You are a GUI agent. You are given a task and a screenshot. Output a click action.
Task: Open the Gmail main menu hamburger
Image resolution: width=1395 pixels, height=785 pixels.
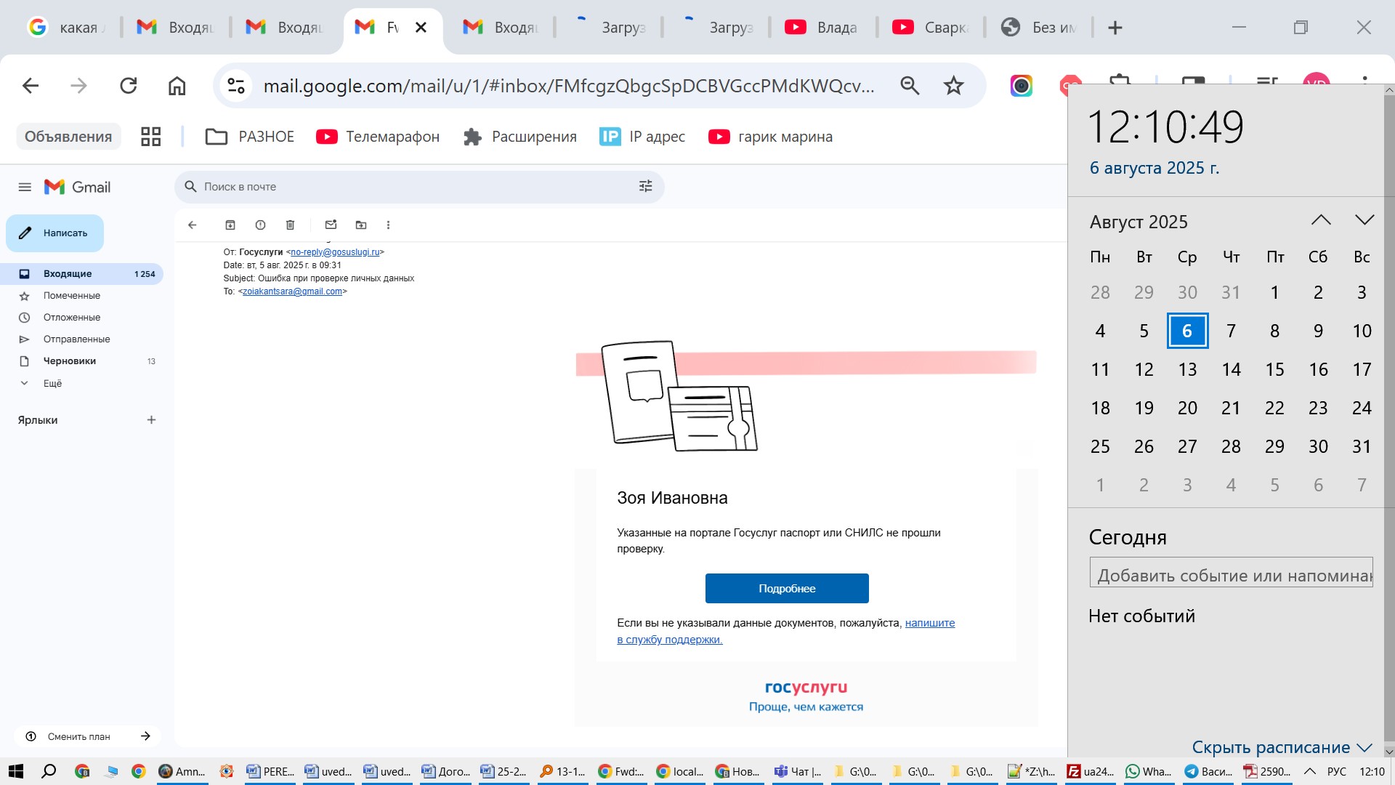point(25,187)
